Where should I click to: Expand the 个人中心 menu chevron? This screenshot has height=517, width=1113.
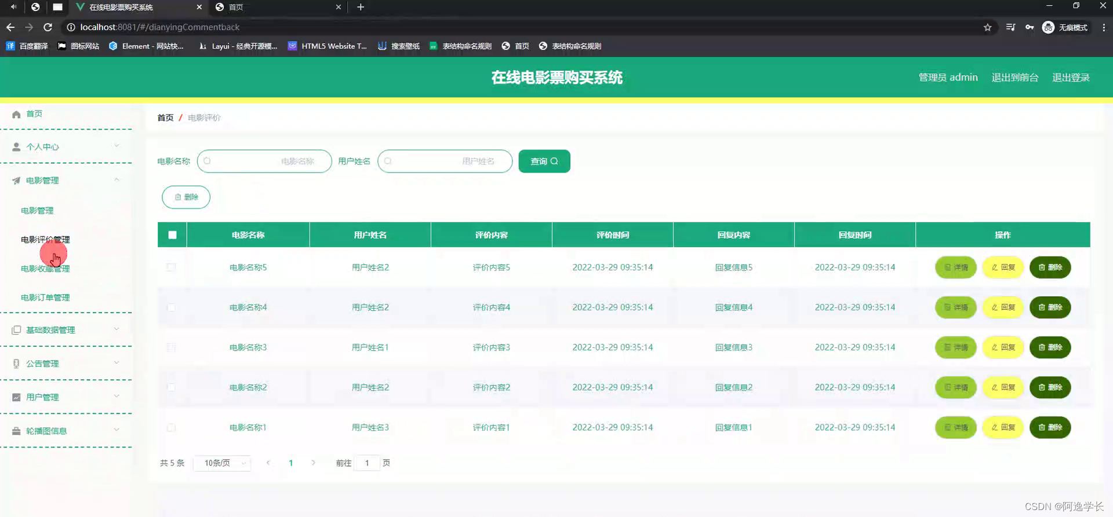click(117, 146)
